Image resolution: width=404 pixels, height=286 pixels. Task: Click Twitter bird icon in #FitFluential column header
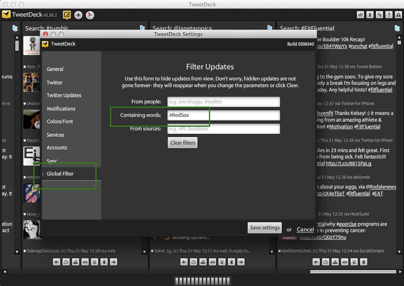pos(397,28)
